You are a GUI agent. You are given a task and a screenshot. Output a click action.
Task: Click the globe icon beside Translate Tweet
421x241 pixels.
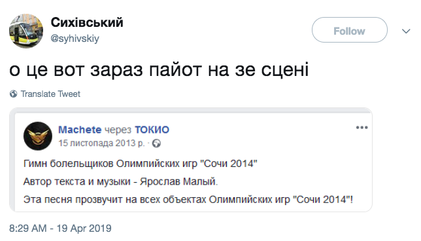pos(14,94)
